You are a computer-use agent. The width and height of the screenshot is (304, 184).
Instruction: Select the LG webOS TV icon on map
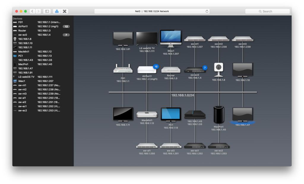point(147,39)
